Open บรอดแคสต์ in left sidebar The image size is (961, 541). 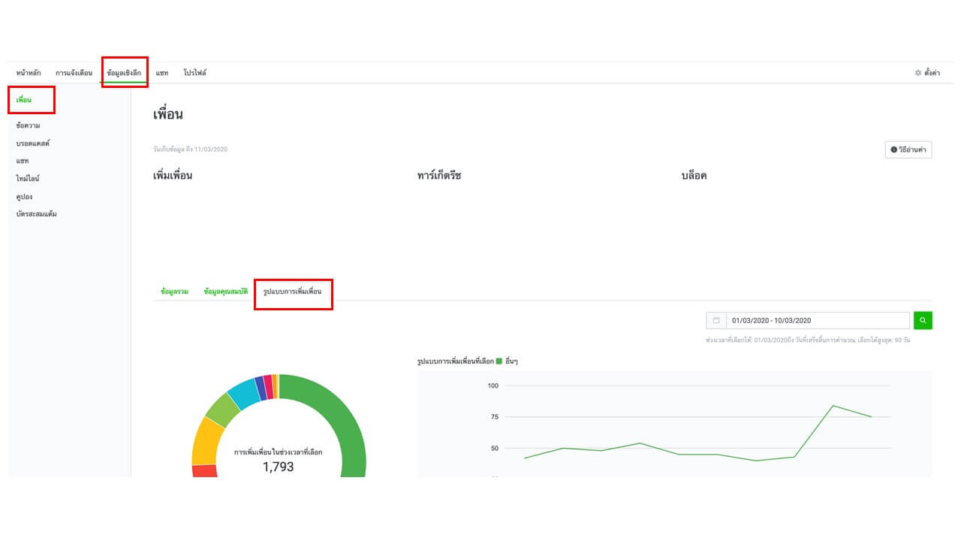32,143
